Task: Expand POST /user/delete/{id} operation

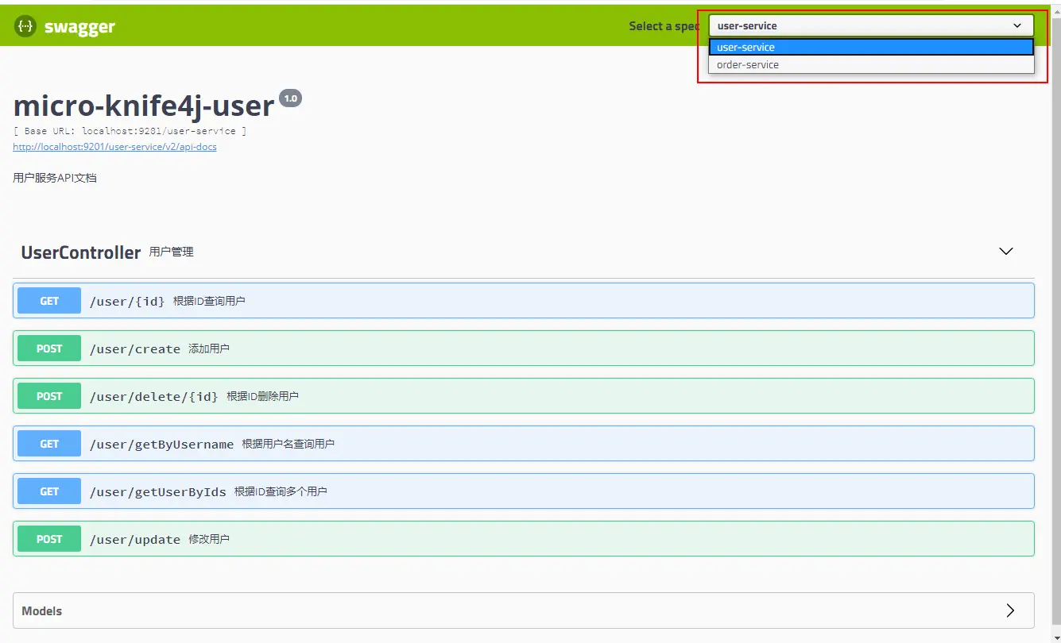Action: click(x=524, y=396)
